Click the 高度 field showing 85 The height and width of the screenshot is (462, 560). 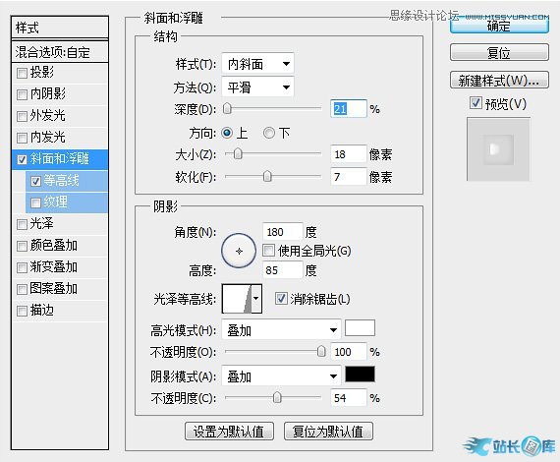pos(283,269)
